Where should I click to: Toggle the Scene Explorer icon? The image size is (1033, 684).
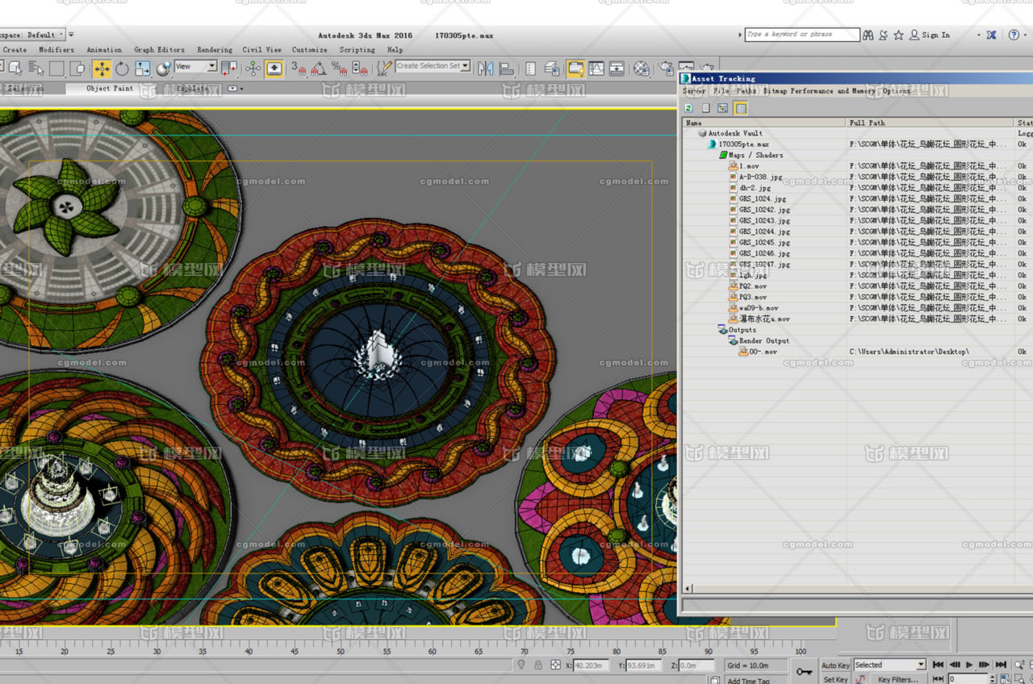(530, 69)
